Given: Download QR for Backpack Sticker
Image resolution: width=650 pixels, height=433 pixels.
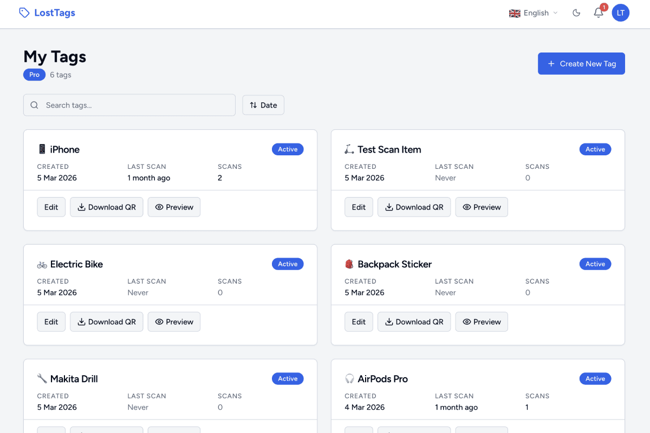Looking at the screenshot, I should tap(414, 322).
